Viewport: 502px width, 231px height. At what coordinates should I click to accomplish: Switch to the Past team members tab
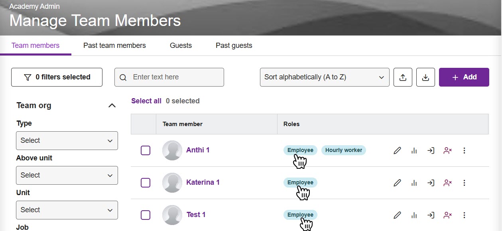click(x=114, y=45)
